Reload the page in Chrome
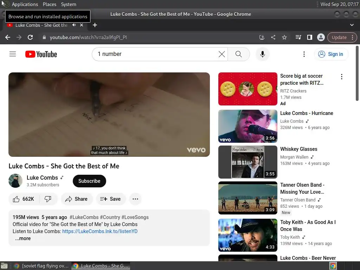 click(30, 37)
